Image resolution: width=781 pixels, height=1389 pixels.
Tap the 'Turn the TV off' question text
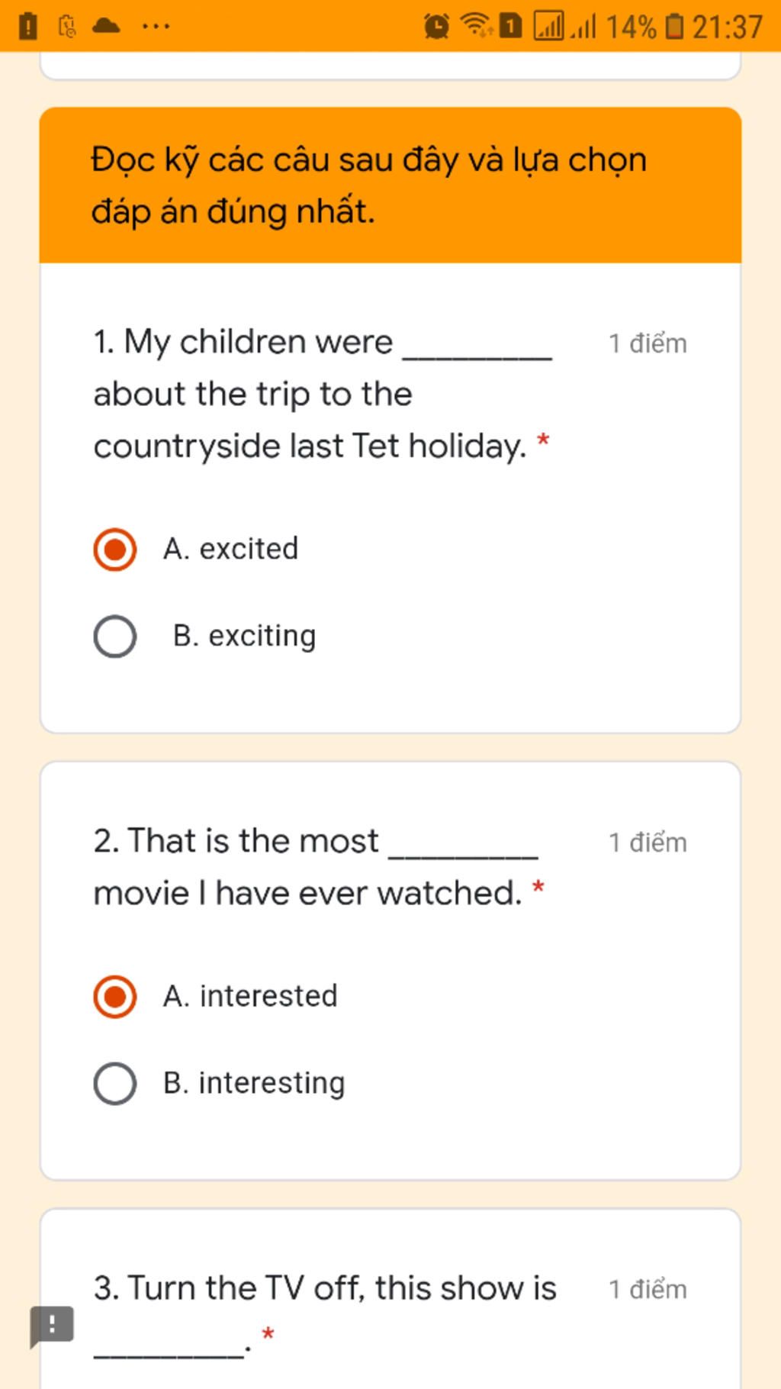[325, 1288]
